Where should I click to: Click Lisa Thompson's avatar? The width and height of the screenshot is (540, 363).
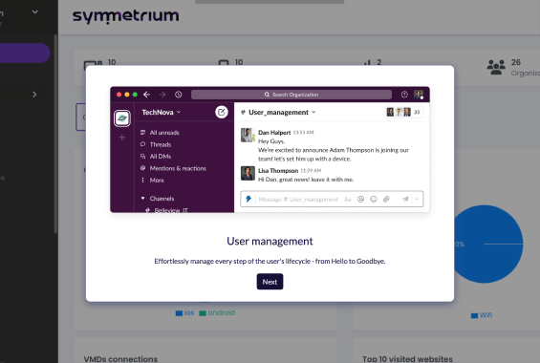[248, 173]
